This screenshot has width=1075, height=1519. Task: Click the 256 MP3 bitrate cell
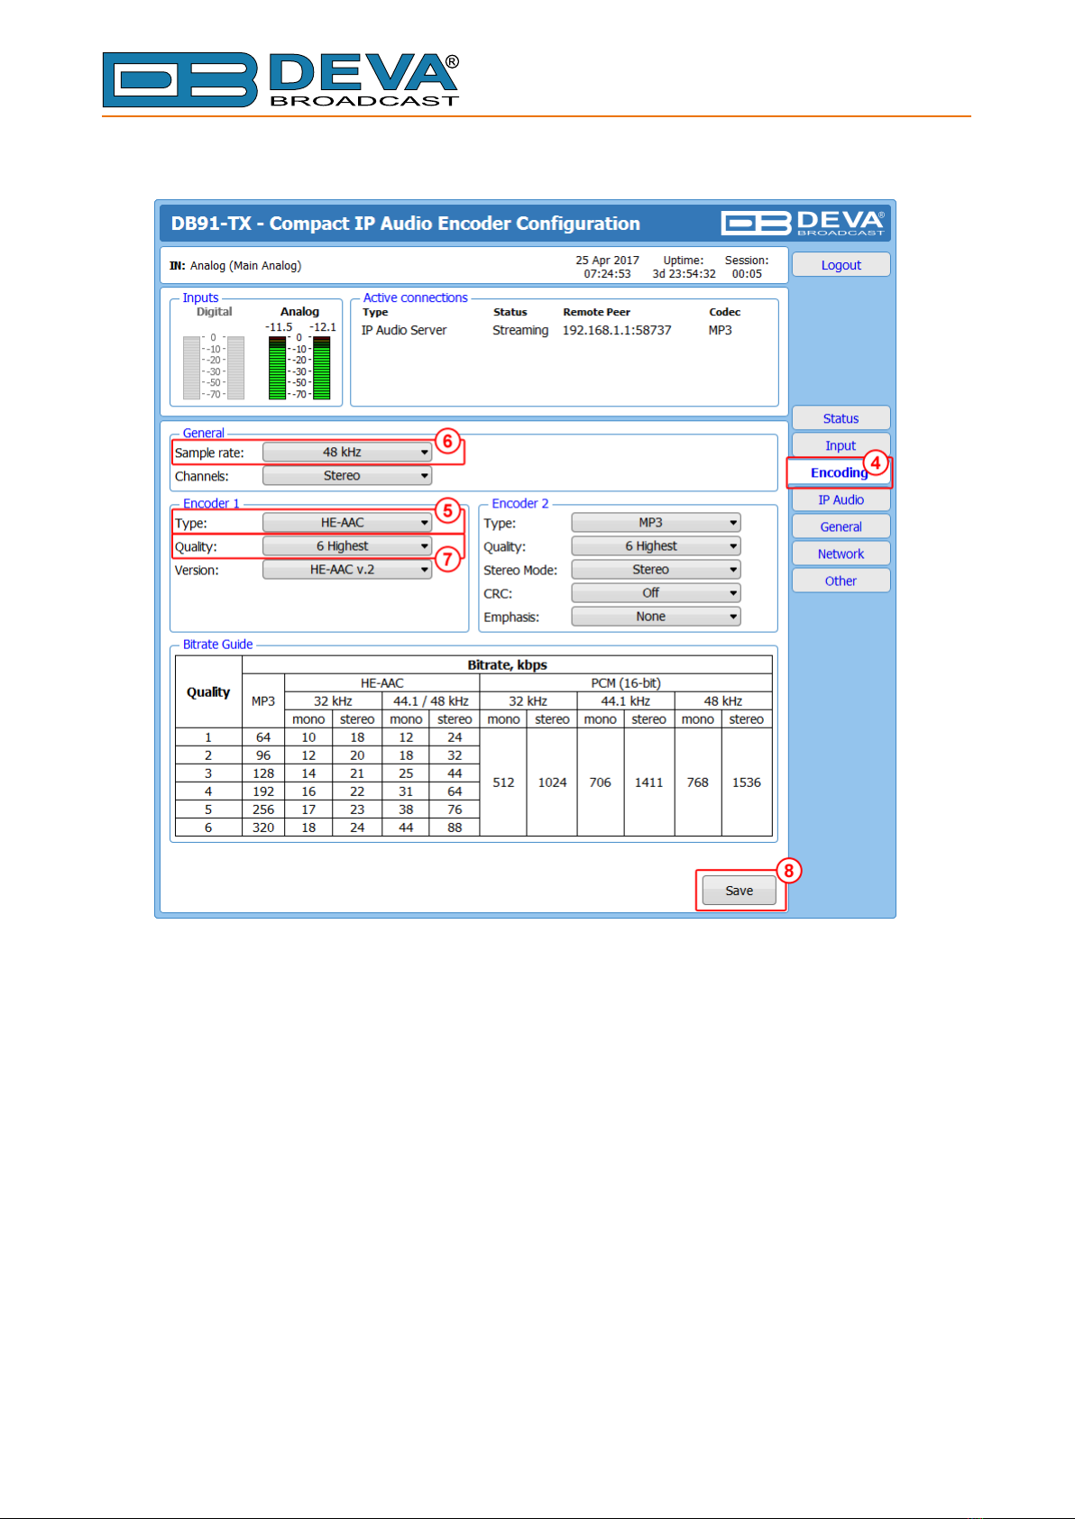click(263, 810)
